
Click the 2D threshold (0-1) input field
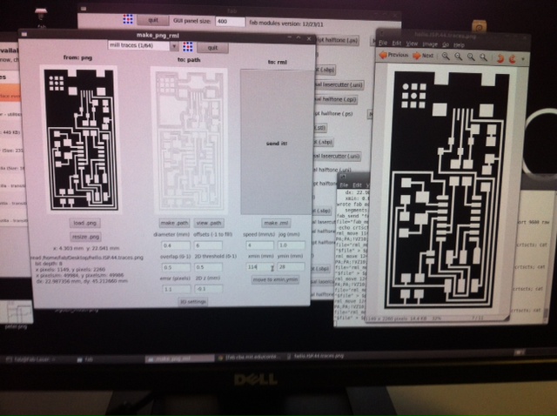click(x=209, y=267)
